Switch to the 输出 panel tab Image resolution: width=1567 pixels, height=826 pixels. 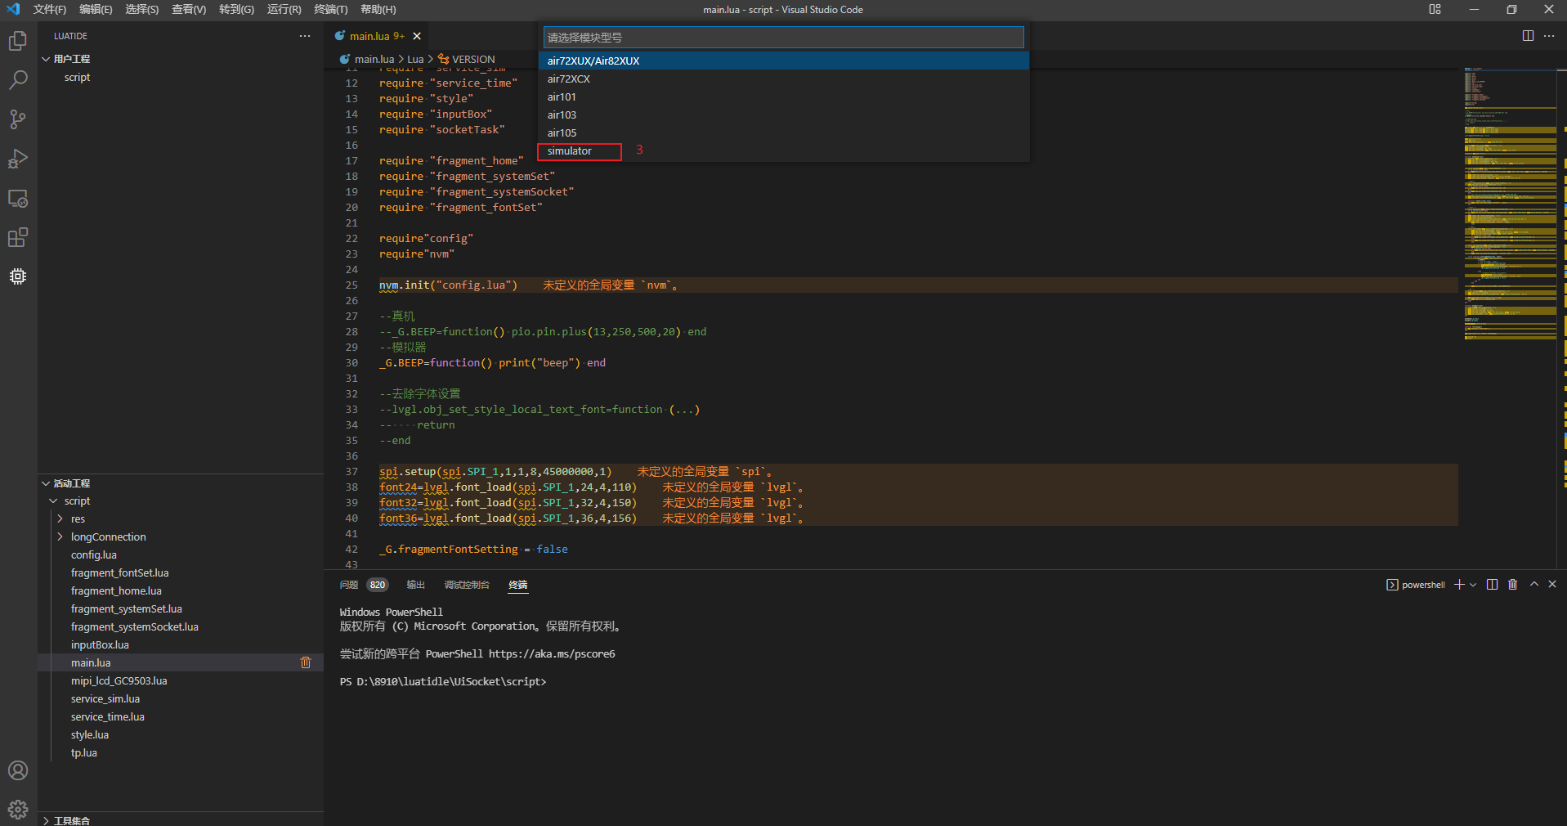pyautogui.click(x=416, y=585)
